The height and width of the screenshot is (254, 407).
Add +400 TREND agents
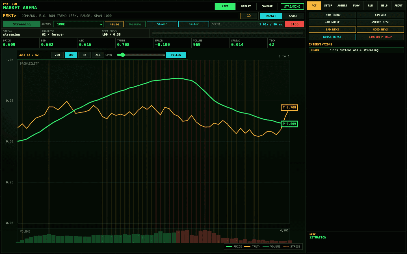(x=332, y=15)
